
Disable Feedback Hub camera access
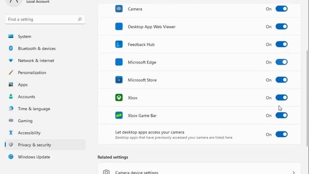(281, 44)
